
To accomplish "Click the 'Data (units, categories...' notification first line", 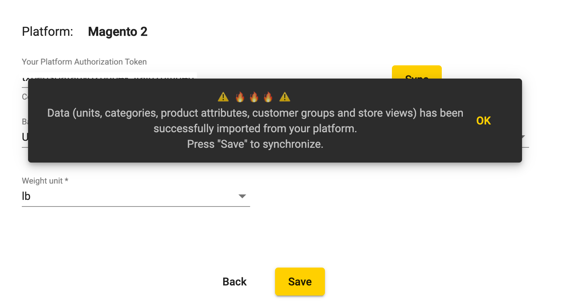I will (255, 113).
